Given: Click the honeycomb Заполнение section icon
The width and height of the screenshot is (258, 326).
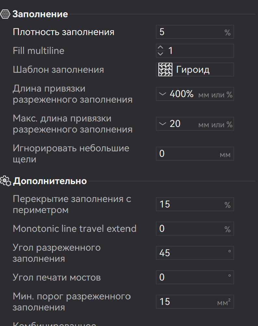Looking at the screenshot, I should (x=5, y=14).
